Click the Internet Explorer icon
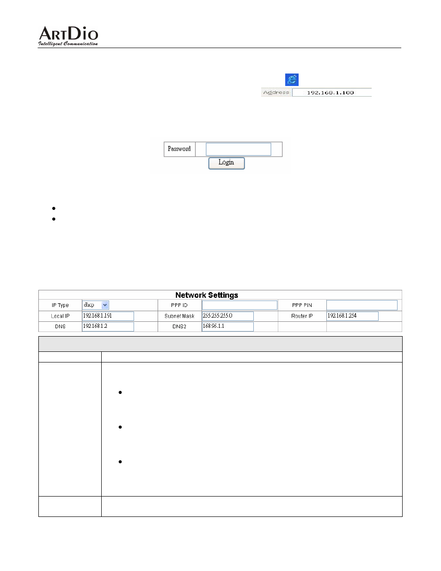The height and width of the screenshot is (571, 441). tap(292, 80)
